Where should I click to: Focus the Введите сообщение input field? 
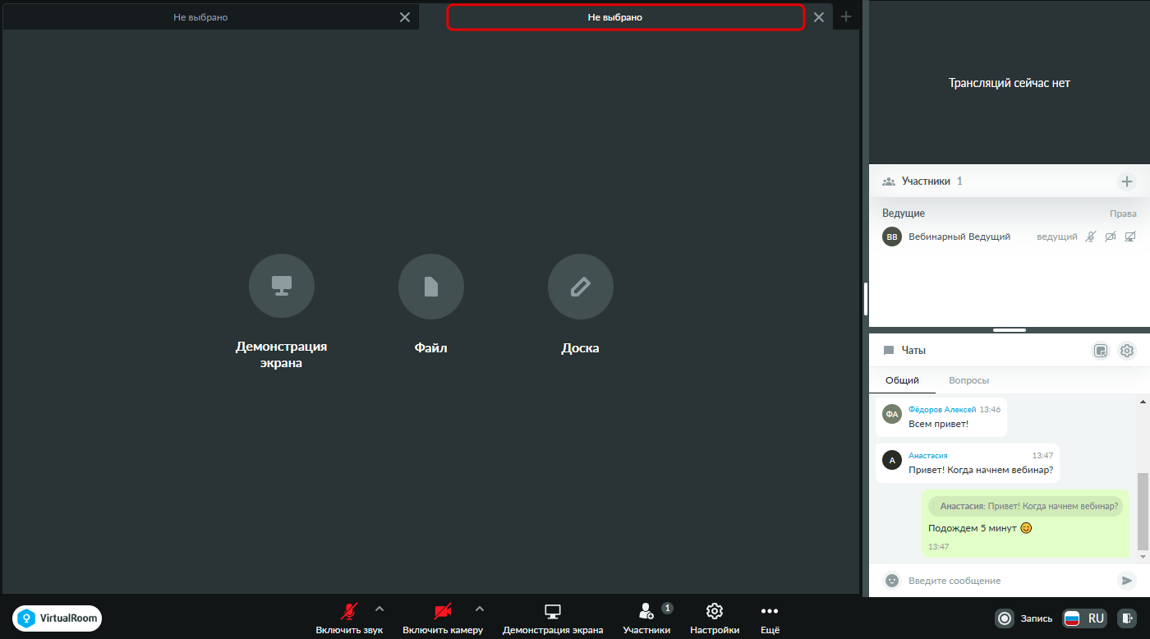(1008, 581)
